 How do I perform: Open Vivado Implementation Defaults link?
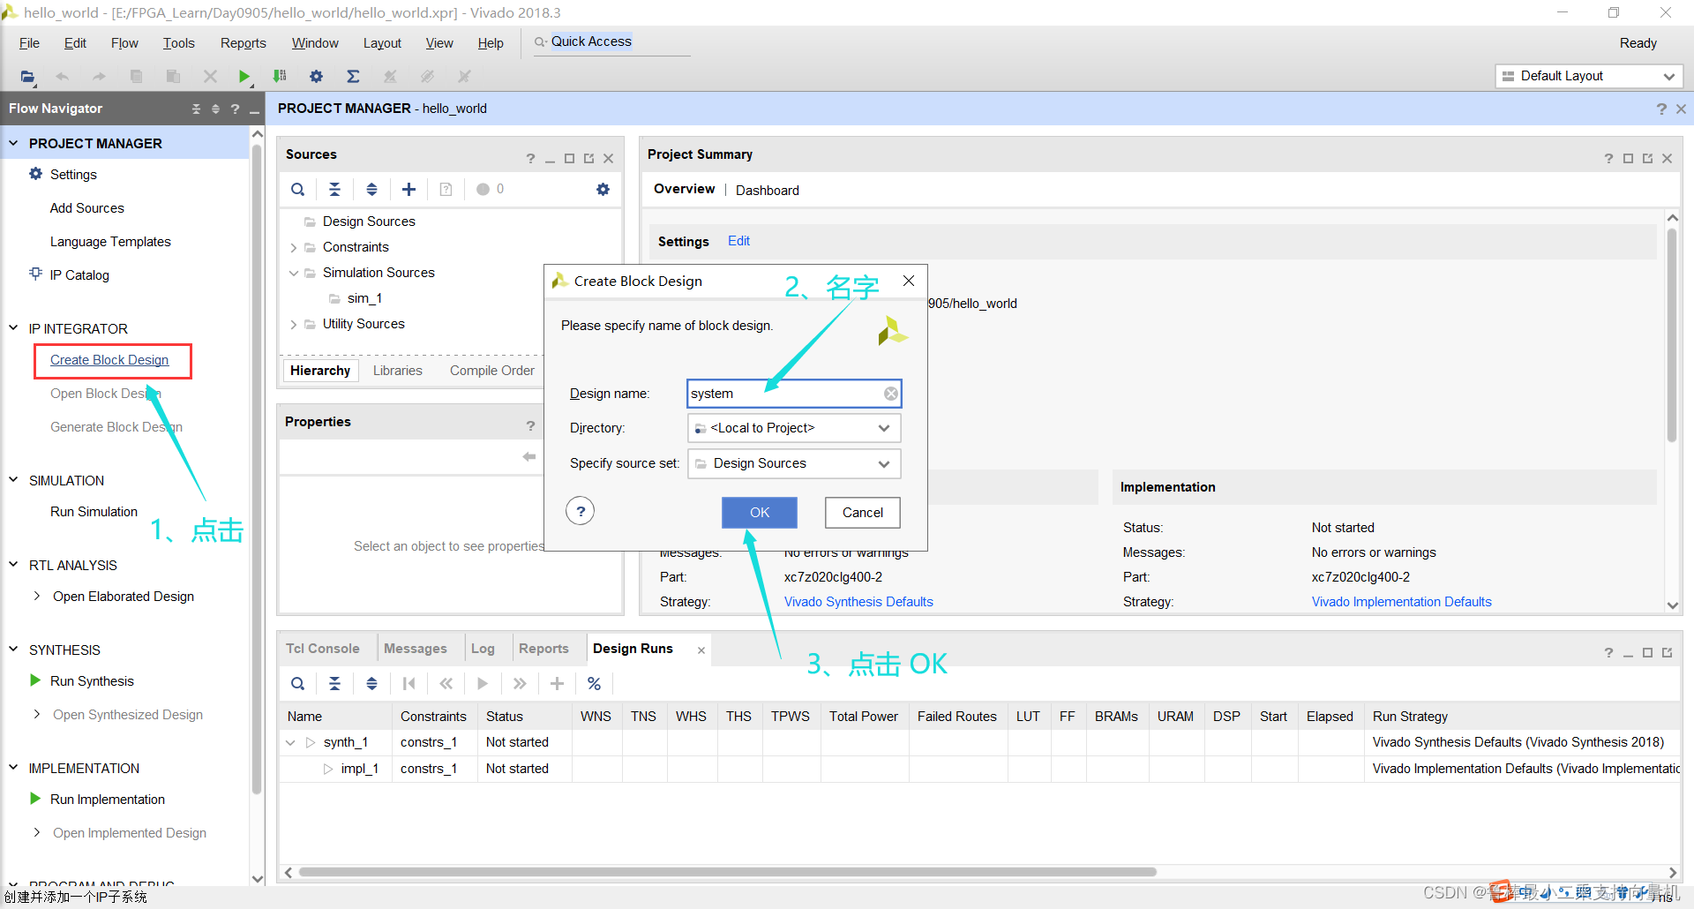point(1401,602)
